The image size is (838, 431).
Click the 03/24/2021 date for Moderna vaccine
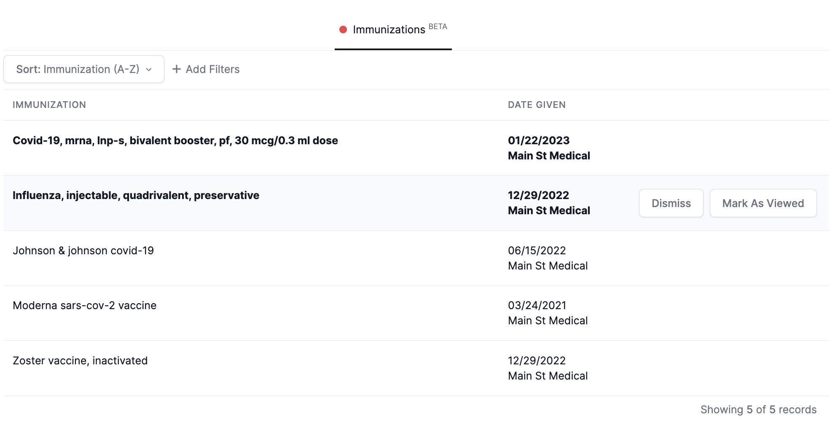click(537, 305)
